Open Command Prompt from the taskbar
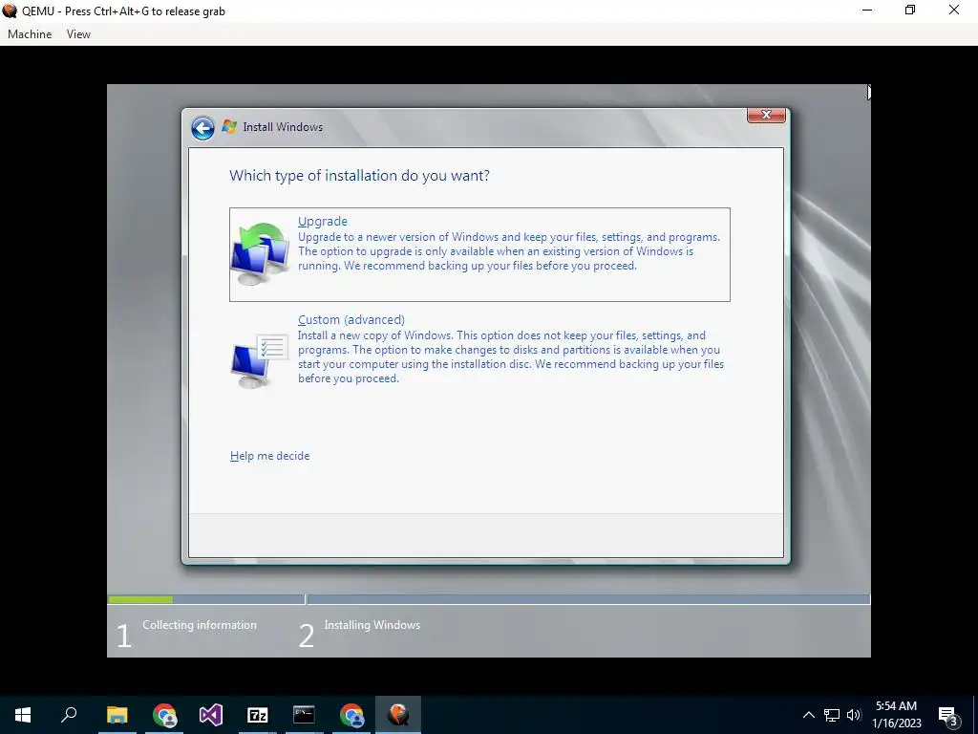 pyautogui.click(x=304, y=715)
